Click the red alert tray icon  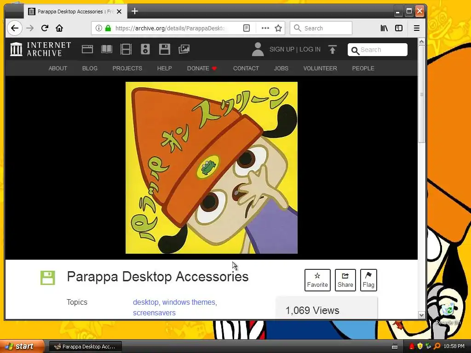pyautogui.click(x=412, y=347)
